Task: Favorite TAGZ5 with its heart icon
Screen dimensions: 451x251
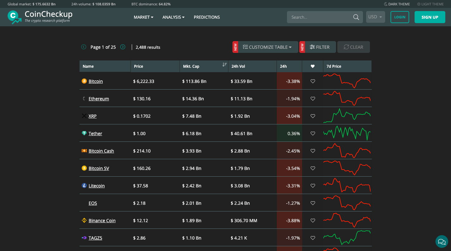Action: 313,238
